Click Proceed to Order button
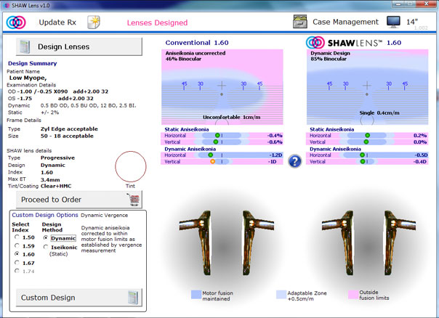Viewport: 439px width, 318px height. click(79, 200)
